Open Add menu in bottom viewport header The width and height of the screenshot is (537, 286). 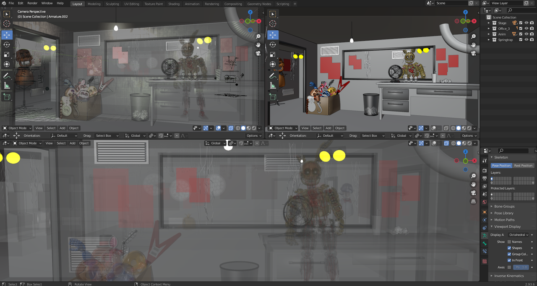(73, 143)
